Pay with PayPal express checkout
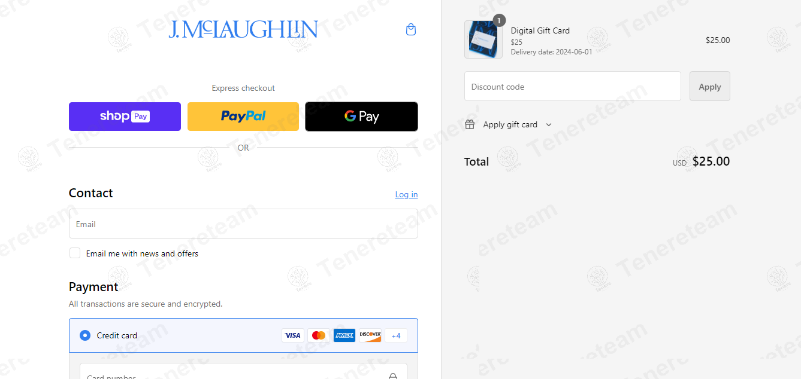This screenshot has height=379, width=801. 243,117
